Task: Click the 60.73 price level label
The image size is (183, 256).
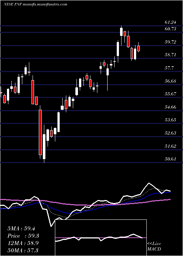Action: [x=170, y=29]
